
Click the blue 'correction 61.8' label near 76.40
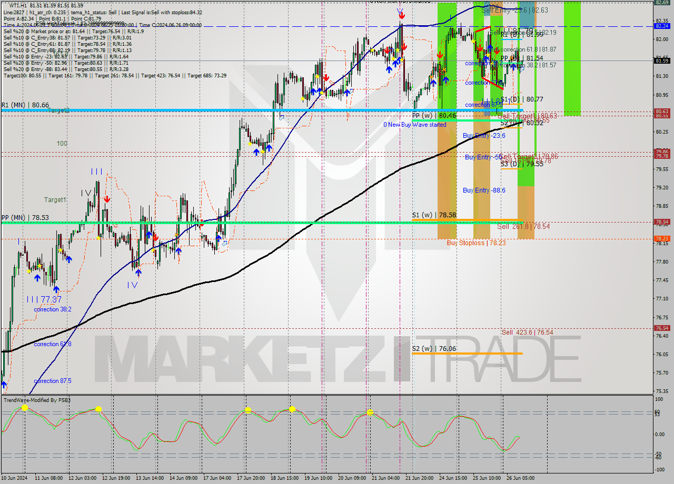pos(54,344)
